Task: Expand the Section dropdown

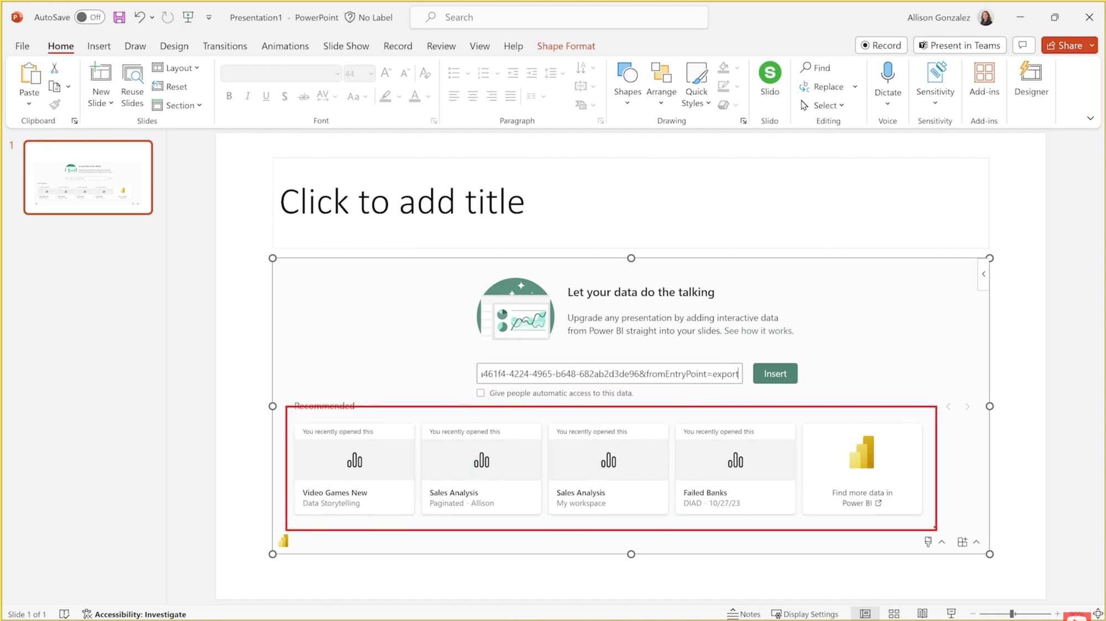Action: [177, 105]
